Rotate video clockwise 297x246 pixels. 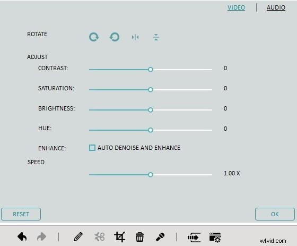click(x=94, y=37)
